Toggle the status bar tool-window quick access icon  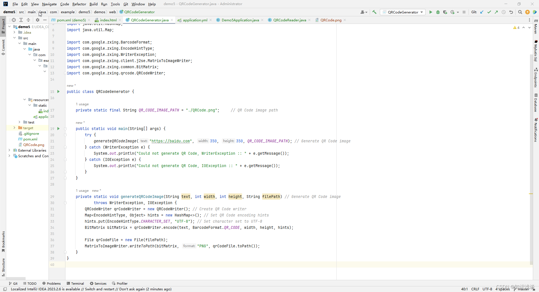click(5, 289)
